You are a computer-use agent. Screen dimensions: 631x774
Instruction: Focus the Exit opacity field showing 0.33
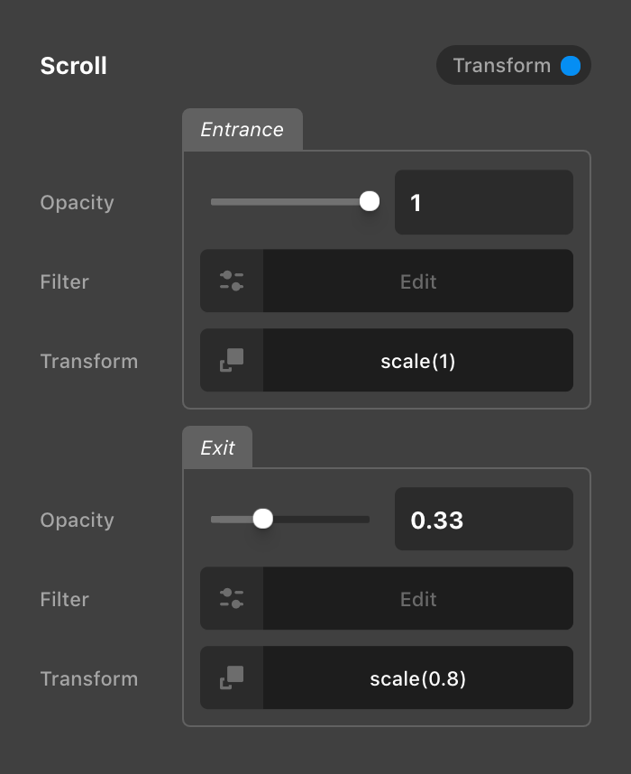483,520
